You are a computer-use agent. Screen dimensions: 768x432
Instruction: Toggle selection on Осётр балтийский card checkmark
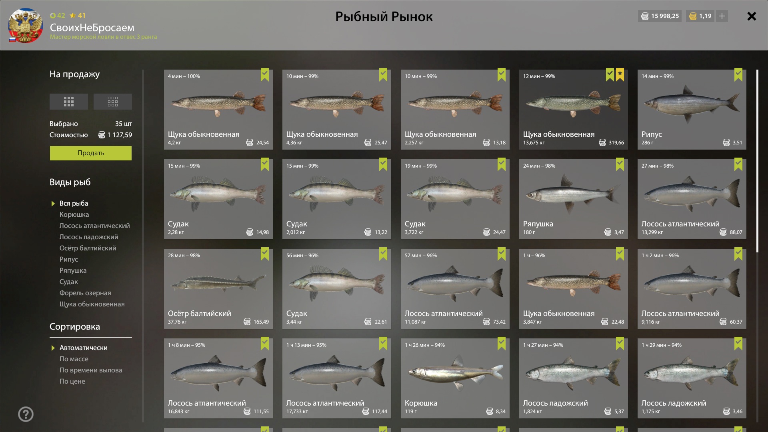click(265, 254)
